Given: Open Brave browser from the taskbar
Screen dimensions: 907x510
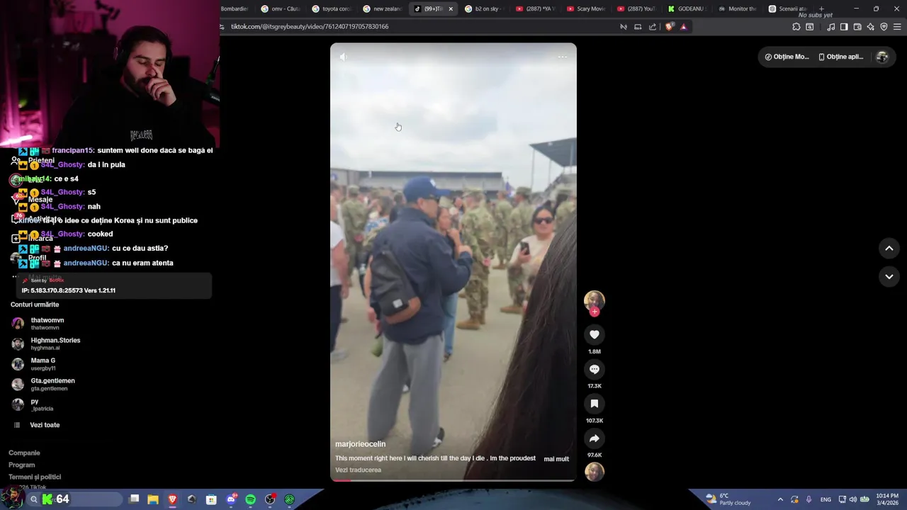Looking at the screenshot, I should click(172, 499).
